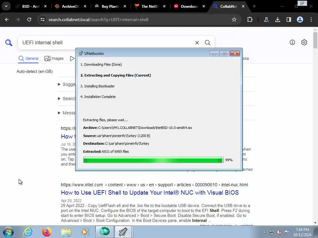Screen dimensions: 318x238
Task: Switch to the ArchiveOS tab
Action: pos(70,6)
